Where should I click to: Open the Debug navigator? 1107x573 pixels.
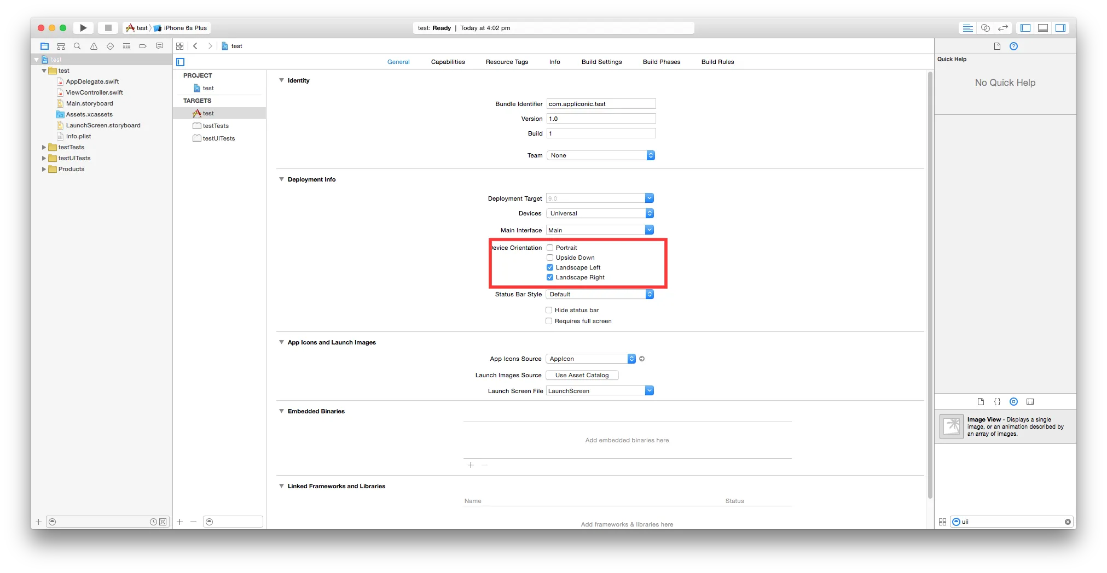(126, 46)
